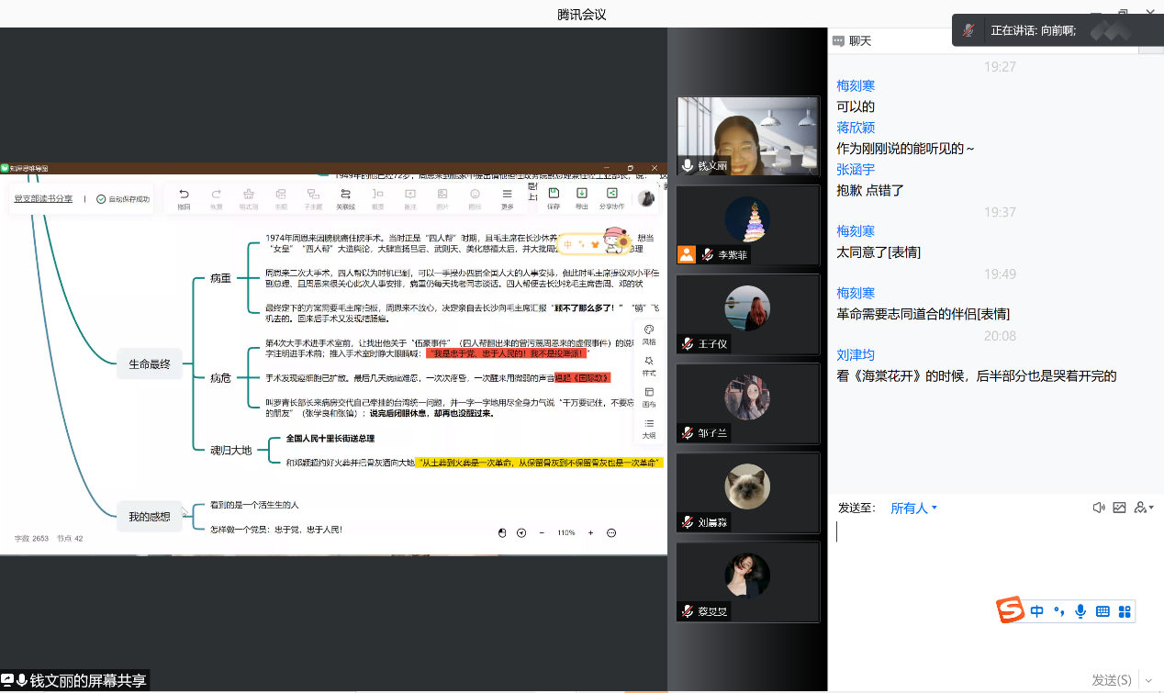
Task: Toggle Sogou voice input microphone
Action: pyautogui.click(x=1080, y=611)
